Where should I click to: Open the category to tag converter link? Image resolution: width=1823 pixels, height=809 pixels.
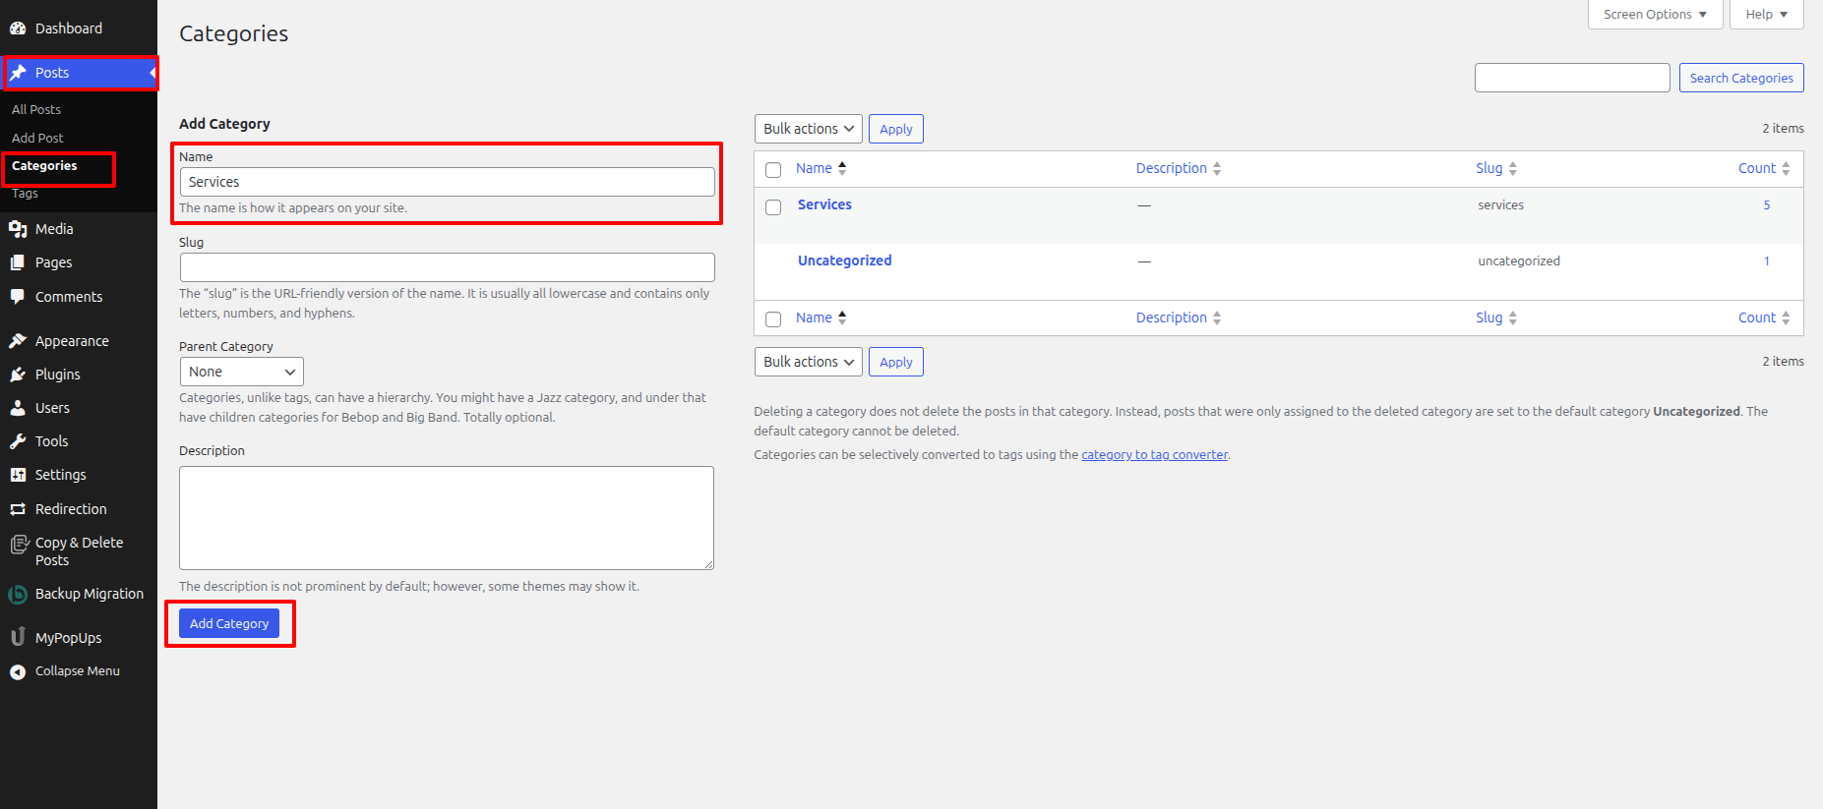(x=1154, y=454)
